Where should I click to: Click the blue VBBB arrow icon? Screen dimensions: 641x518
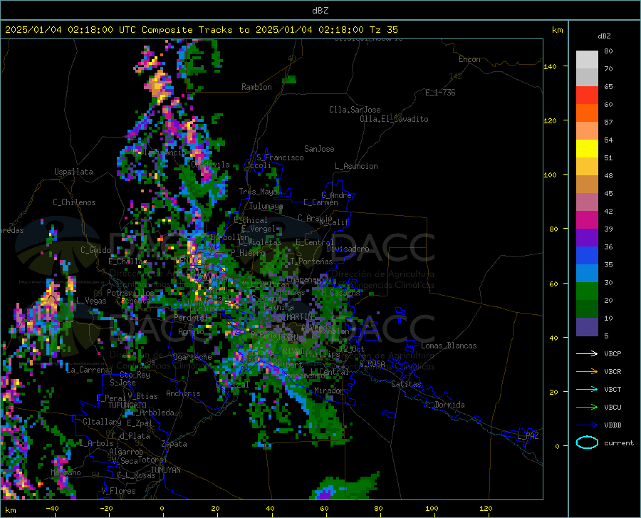(587, 425)
